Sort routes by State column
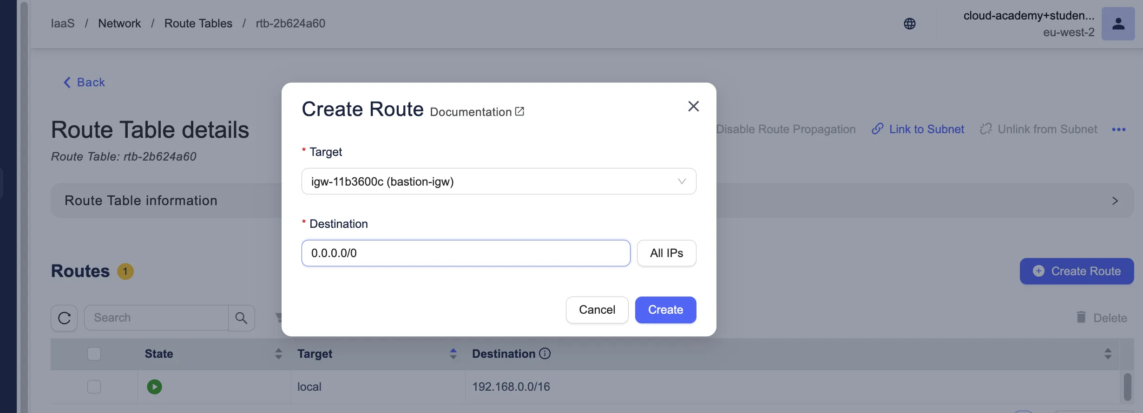The image size is (1143, 413). pos(278,354)
